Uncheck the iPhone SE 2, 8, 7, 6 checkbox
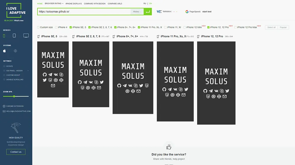 [90, 27]
